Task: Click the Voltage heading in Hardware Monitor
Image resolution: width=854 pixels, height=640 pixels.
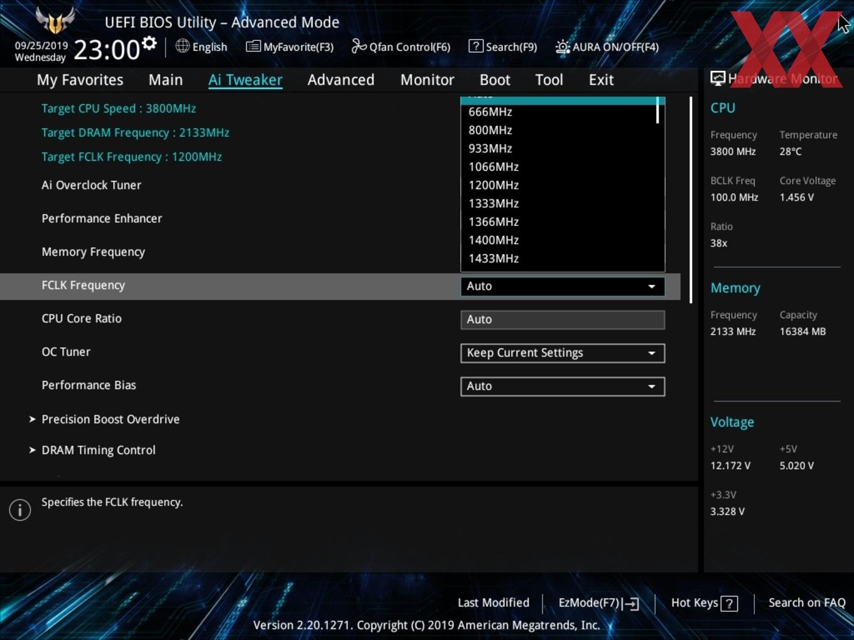Action: [x=732, y=422]
